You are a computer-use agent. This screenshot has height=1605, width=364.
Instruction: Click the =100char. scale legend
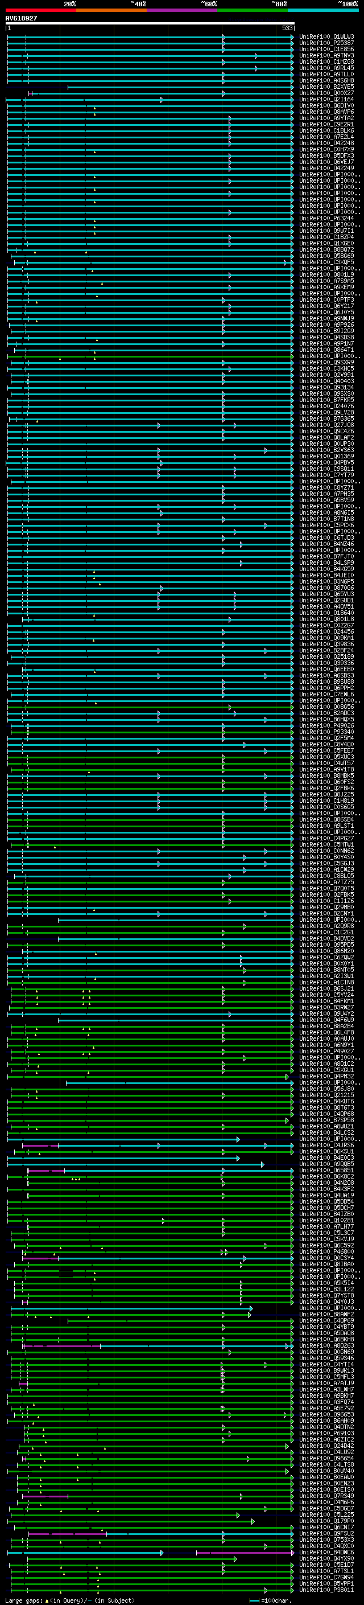coord(270,1600)
